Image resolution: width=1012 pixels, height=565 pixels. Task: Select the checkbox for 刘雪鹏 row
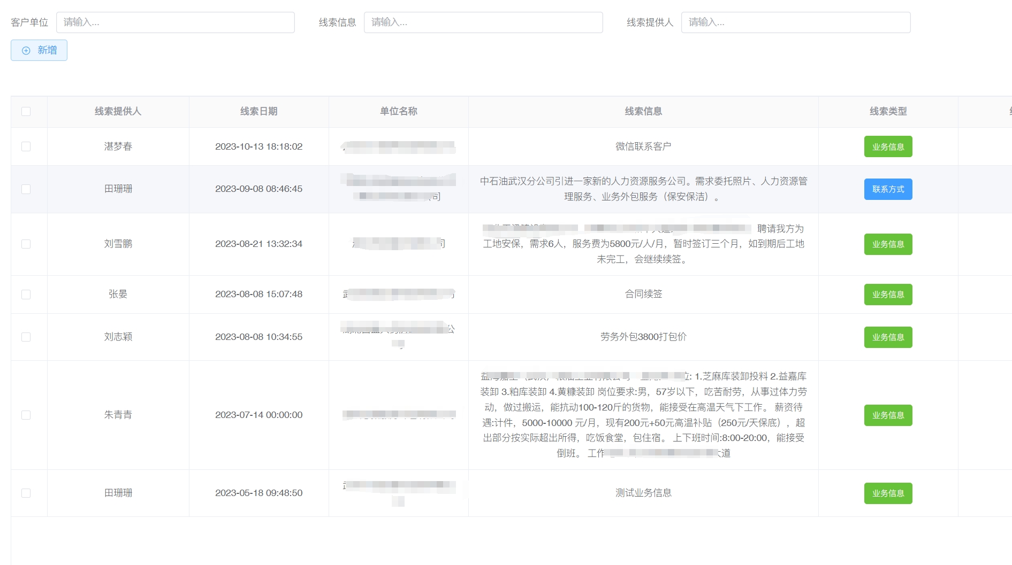26,244
